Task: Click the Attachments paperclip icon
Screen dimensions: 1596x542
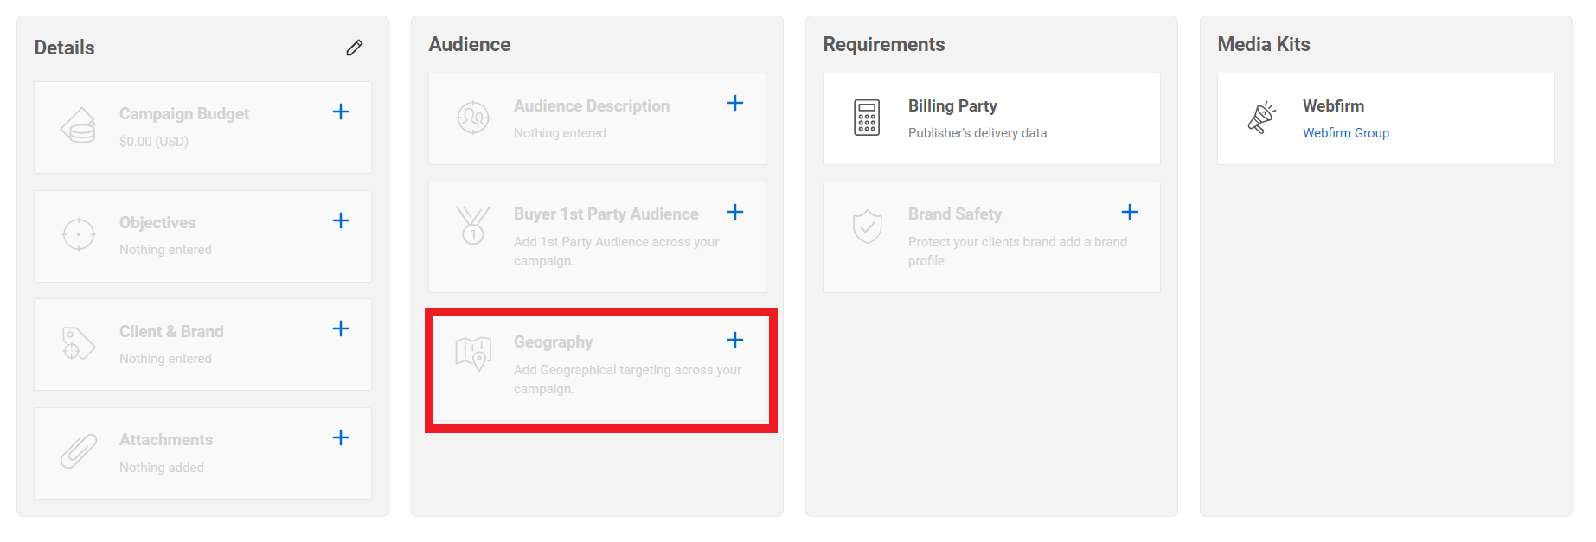Action: pos(79,451)
